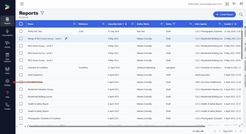Click the Created column sort arrow

point(235,24)
